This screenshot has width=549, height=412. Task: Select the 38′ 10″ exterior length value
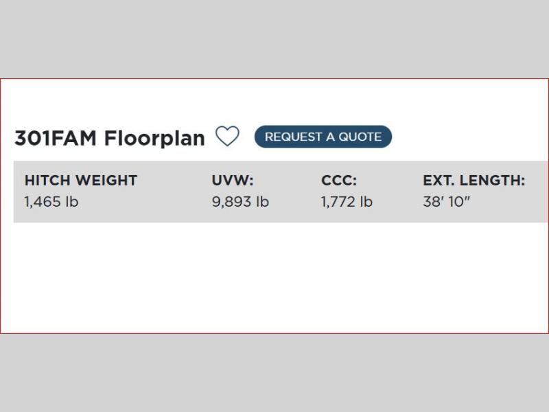tap(447, 202)
